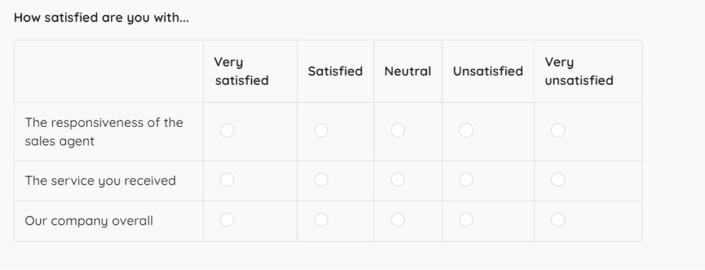Screen dimensions: 705x270
Task: Click the 'How satisfied are you with...' question
Action: coord(101,18)
